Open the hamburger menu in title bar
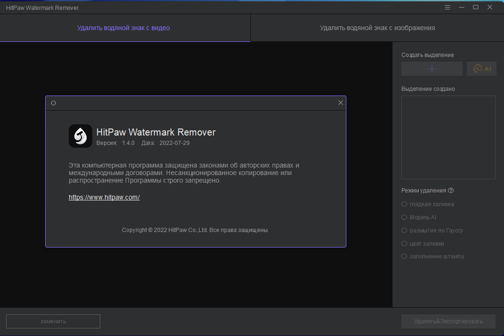The image size is (504, 336). [448, 8]
